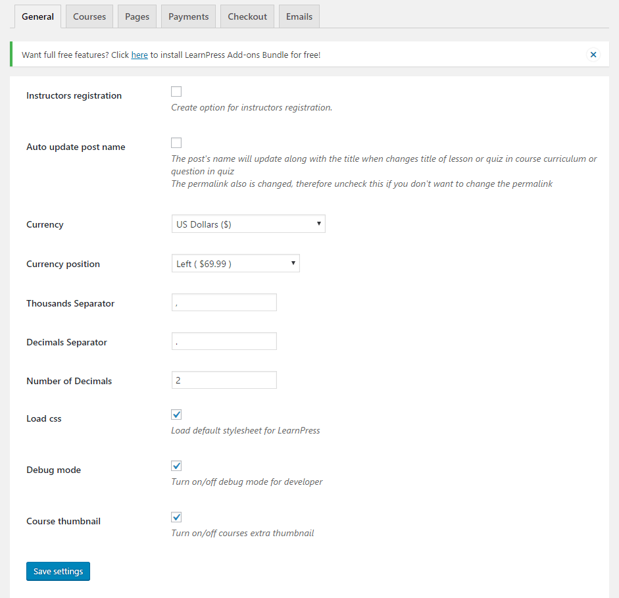Dismiss the LearnPress add-ons notice
The height and width of the screenshot is (598, 619).
click(x=593, y=55)
